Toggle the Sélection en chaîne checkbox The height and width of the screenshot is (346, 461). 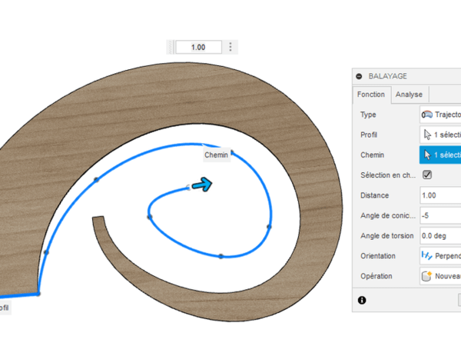pyautogui.click(x=427, y=175)
